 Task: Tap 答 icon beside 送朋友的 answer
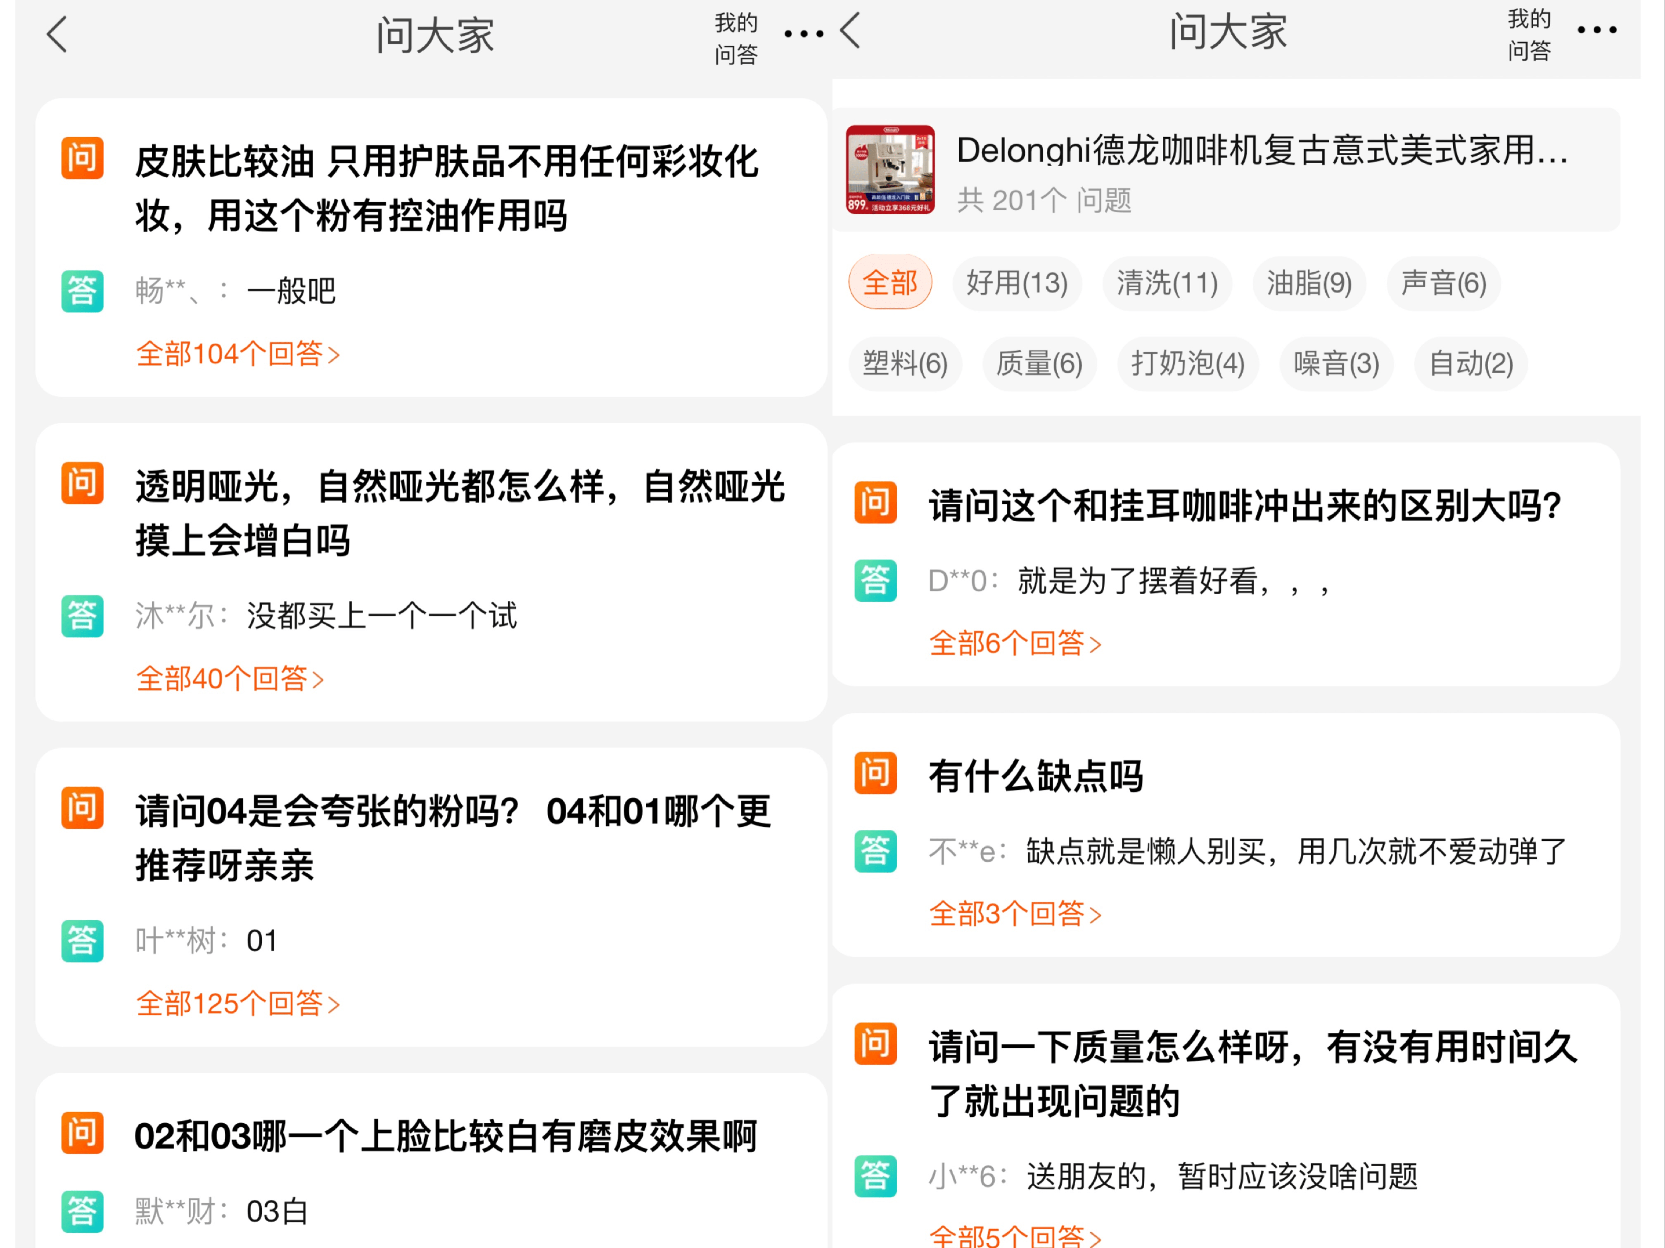pyautogui.click(x=875, y=1177)
